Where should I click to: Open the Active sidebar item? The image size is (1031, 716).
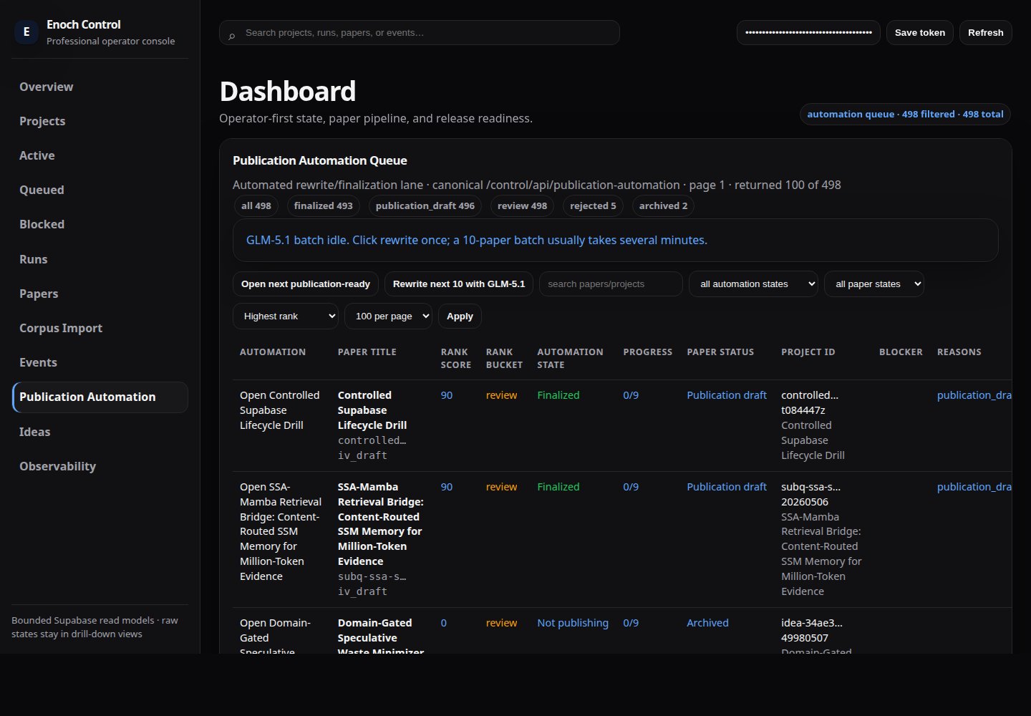tap(100, 155)
